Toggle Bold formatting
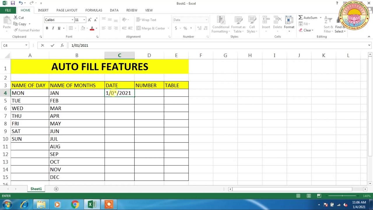373x210 pixels. click(x=47, y=28)
